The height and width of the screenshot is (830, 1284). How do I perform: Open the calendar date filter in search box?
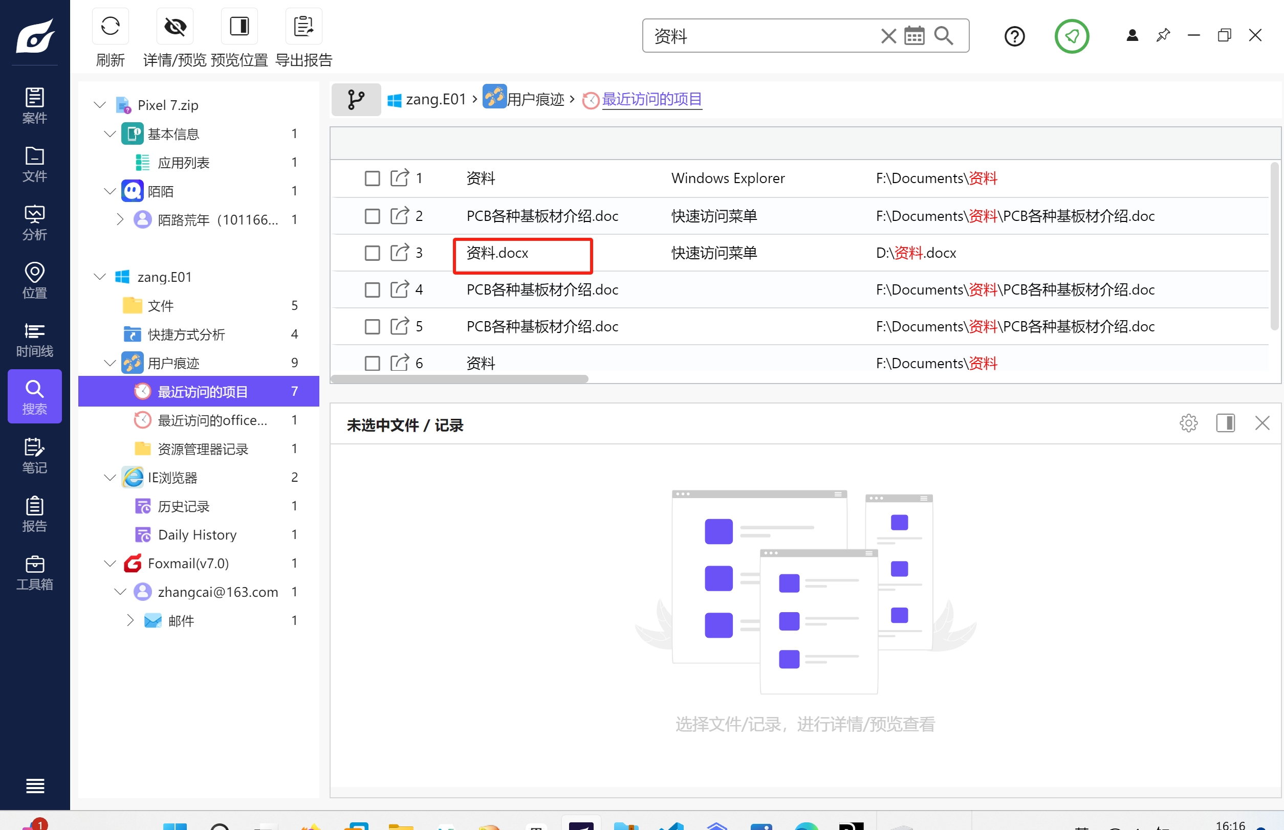(x=914, y=36)
